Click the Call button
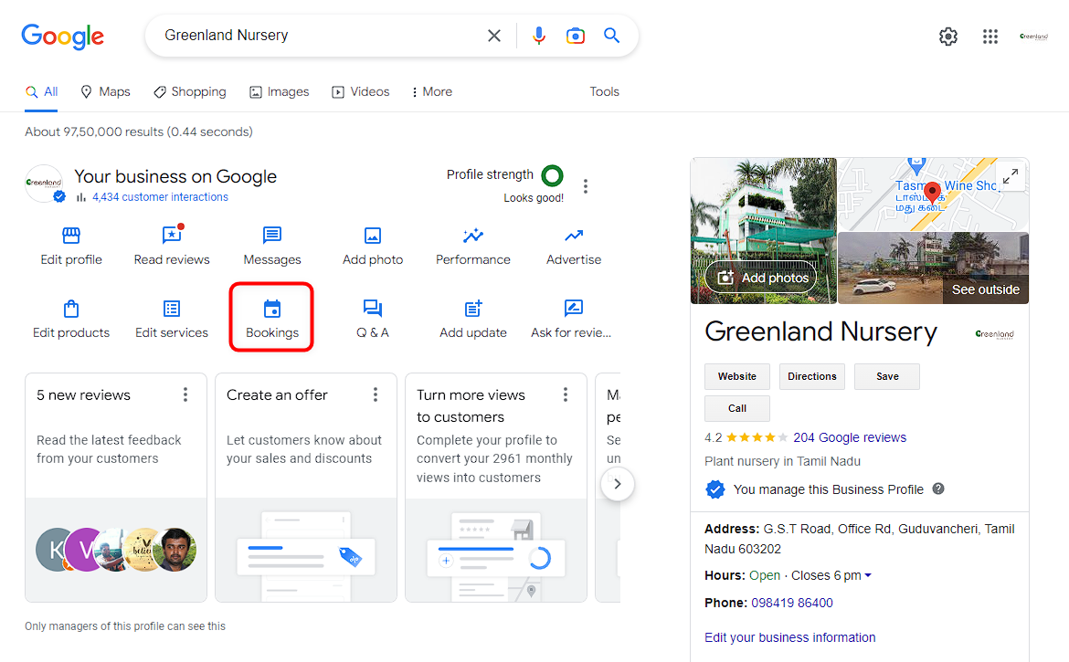Viewport: 1069px width, 662px height. pos(737,409)
